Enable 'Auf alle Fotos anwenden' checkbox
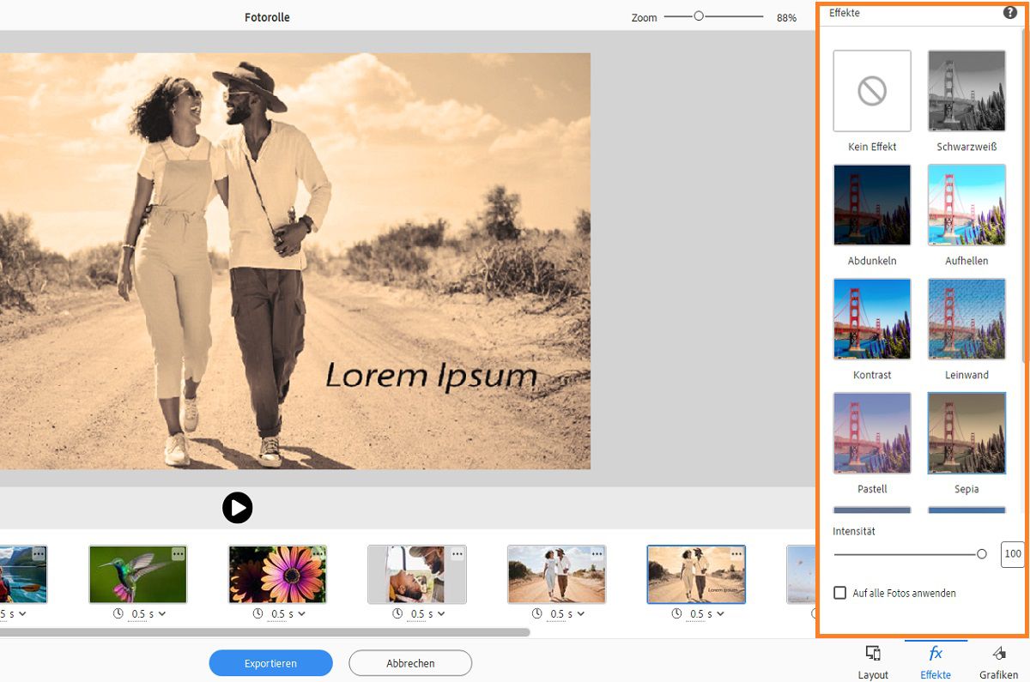 (x=840, y=593)
